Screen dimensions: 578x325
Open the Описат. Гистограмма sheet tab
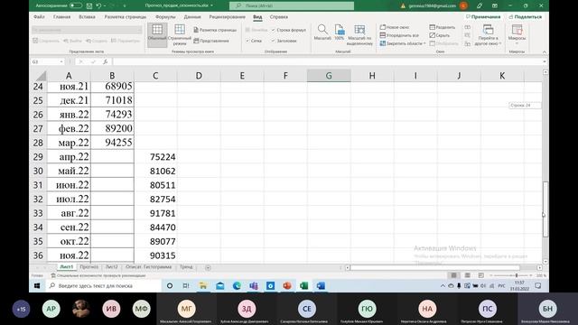tap(148, 267)
